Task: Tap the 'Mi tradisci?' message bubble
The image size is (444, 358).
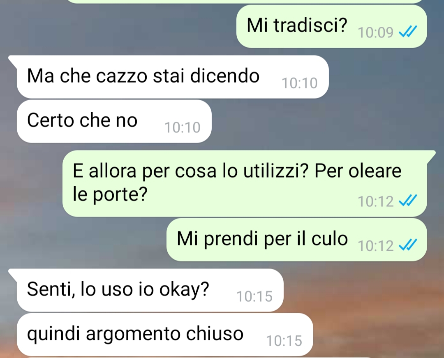Action: [332, 26]
